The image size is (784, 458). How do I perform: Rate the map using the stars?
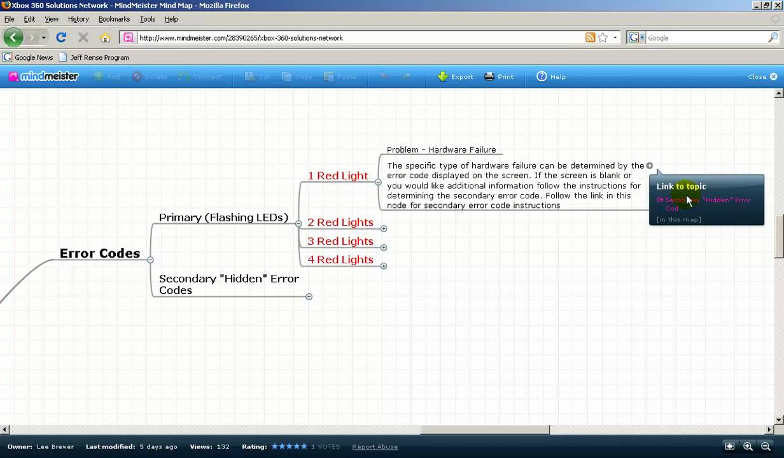point(289,447)
